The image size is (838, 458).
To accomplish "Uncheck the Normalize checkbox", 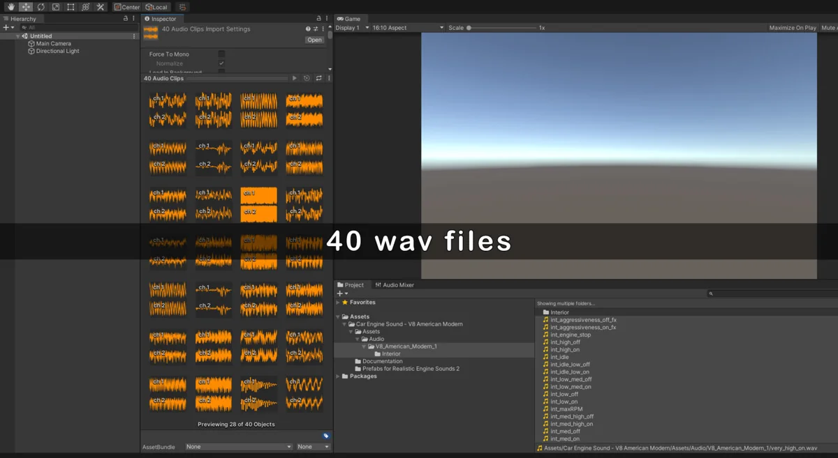I will coord(221,63).
